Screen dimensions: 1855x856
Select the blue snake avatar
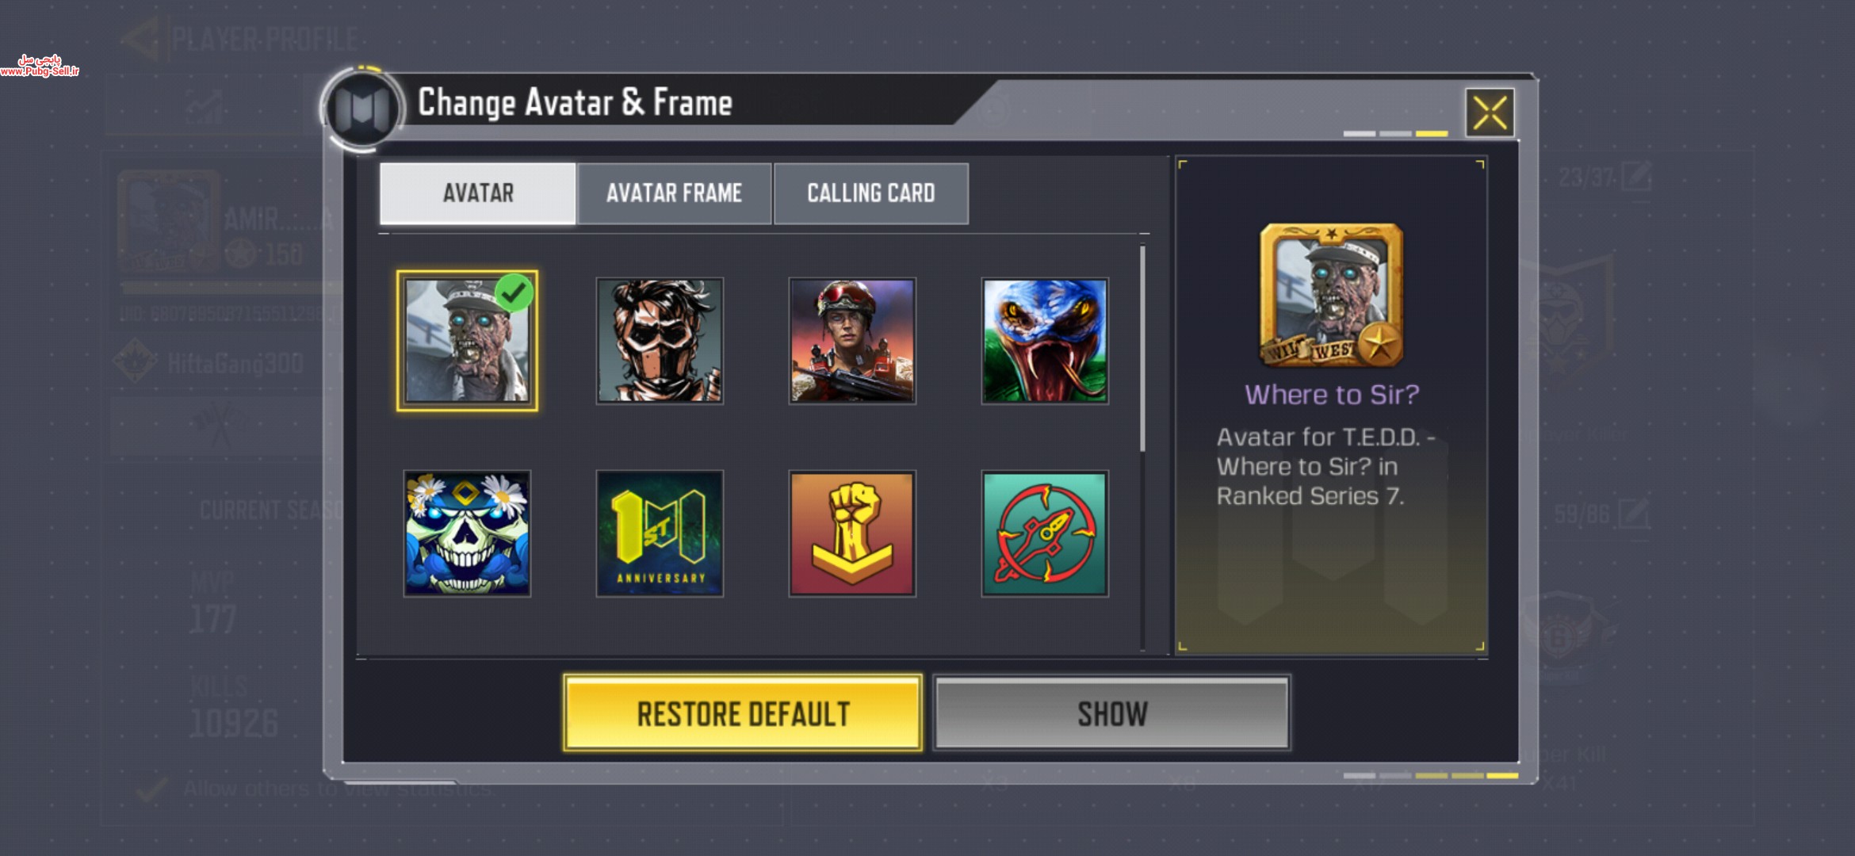pos(1045,341)
